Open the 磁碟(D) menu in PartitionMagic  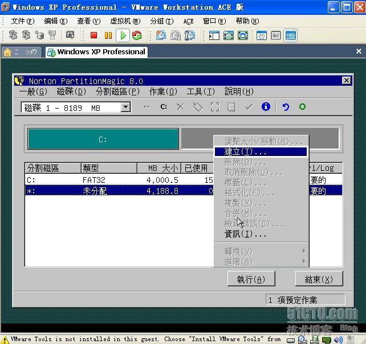click(x=71, y=91)
